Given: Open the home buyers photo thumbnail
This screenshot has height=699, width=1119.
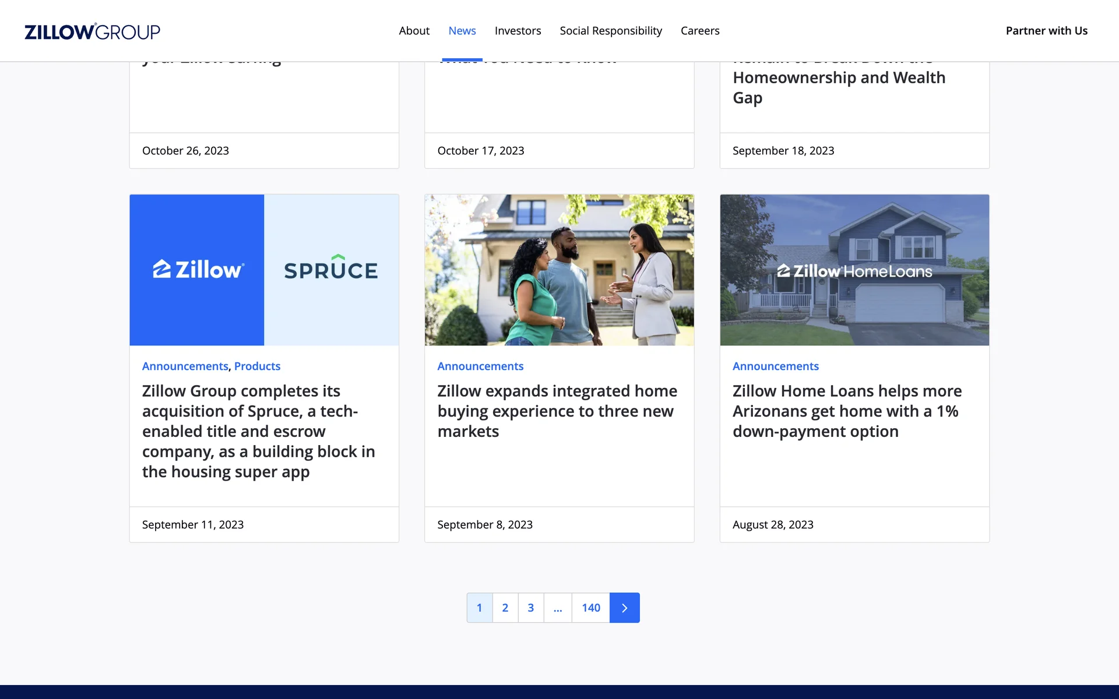Looking at the screenshot, I should point(559,270).
